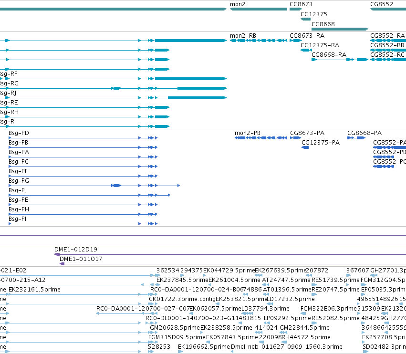The height and width of the screenshot is (354, 406).
Task: Open the GM20628.5prime EST label
Action: tap(175, 328)
